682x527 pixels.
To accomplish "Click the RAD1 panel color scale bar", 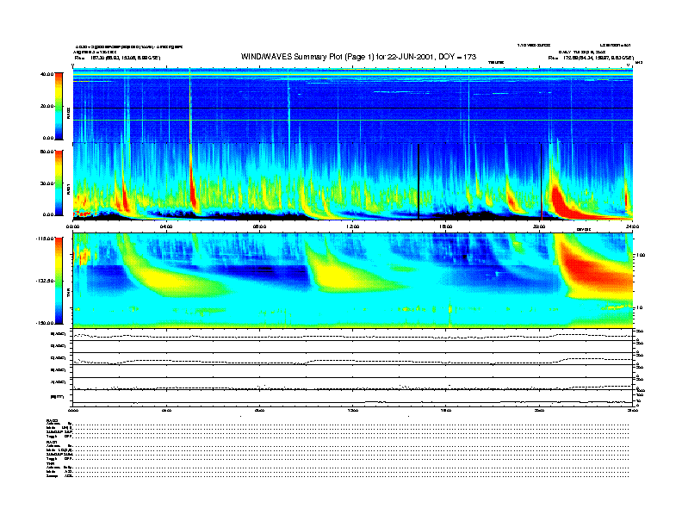I will (x=59, y=183).
